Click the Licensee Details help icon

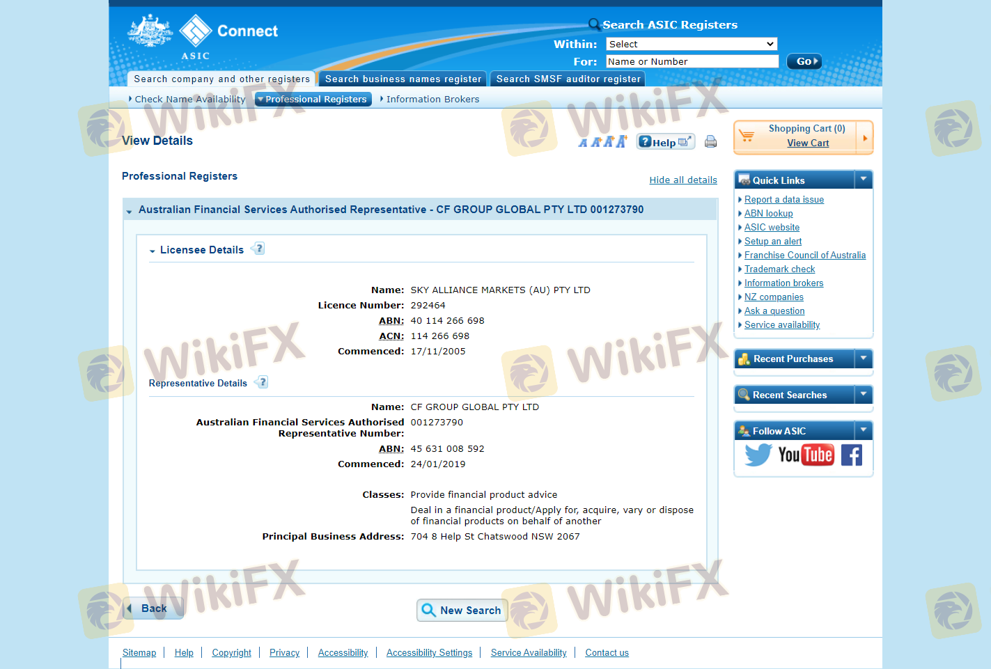coord(258,249)
